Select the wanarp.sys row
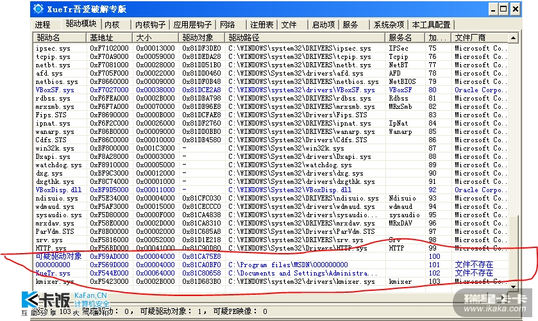Screen dimensions: 538x321 271,132
